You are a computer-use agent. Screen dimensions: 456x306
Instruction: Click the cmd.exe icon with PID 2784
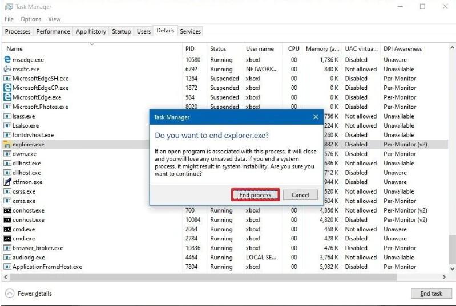click(7, 238)
